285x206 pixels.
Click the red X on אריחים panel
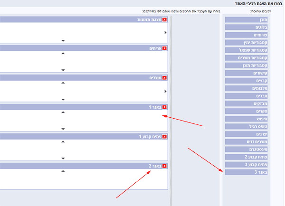click(165, 48)
